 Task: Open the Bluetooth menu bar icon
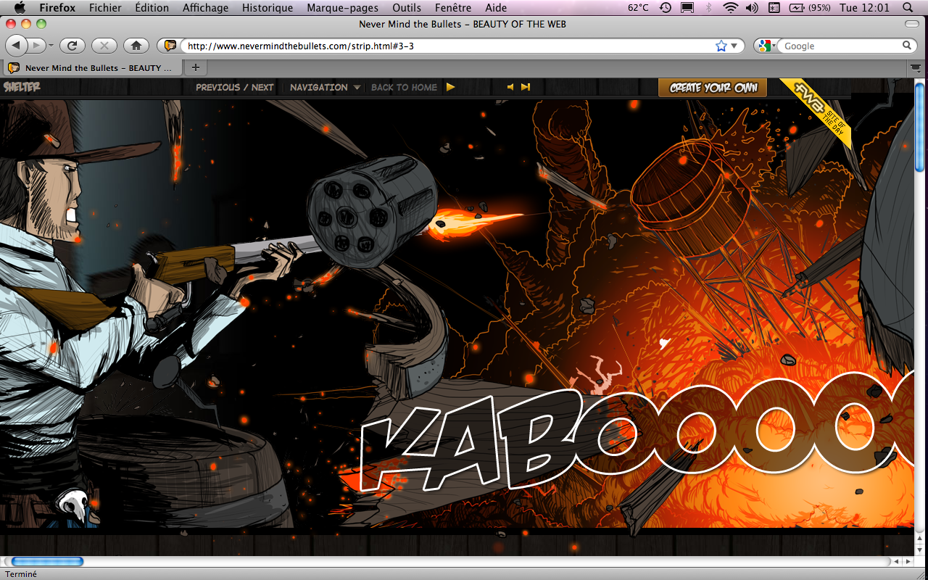(709, 8)
